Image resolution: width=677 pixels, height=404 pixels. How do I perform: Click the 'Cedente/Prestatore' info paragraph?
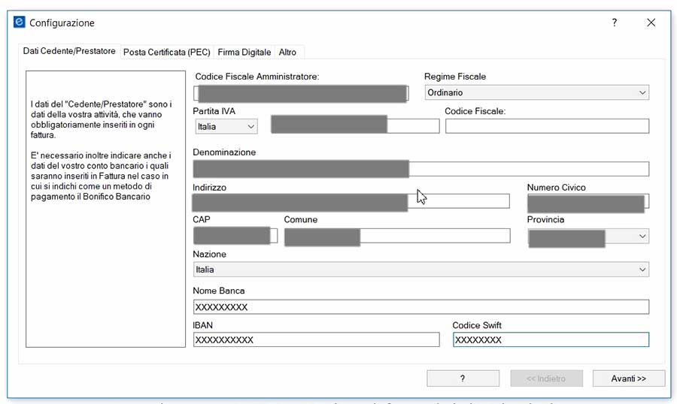point(101,119)
